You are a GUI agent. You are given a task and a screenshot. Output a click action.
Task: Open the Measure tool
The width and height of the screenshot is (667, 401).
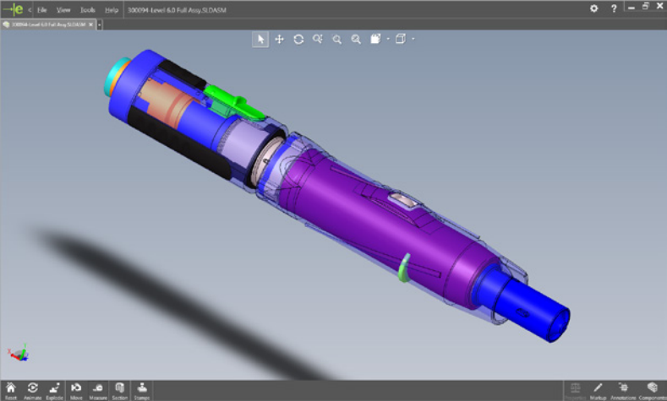click(x=98, y=389)
